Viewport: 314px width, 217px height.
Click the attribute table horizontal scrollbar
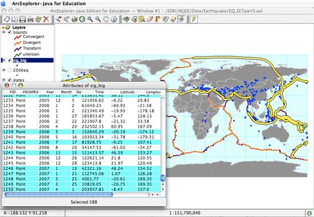click(x=59, y=194)
